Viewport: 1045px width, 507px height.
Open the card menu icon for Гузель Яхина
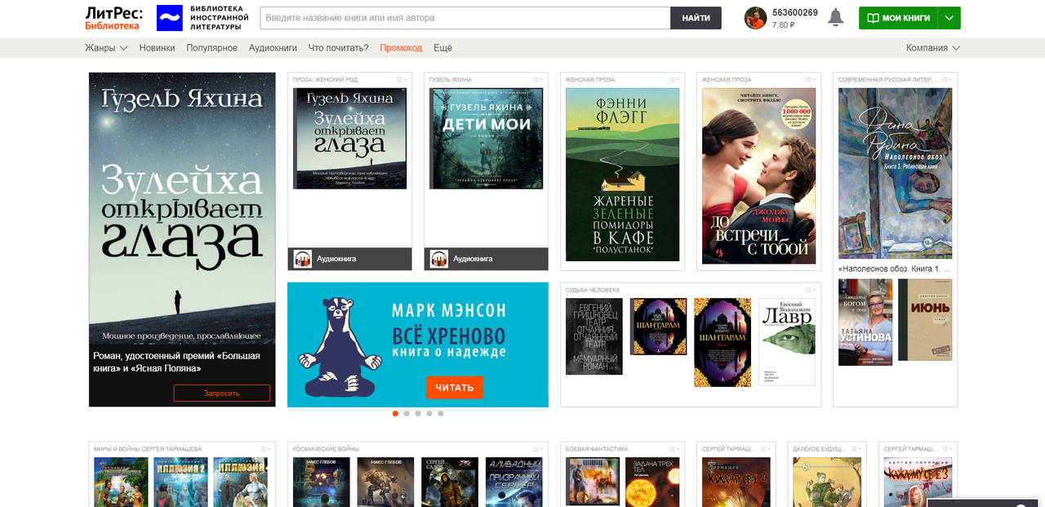537,79
